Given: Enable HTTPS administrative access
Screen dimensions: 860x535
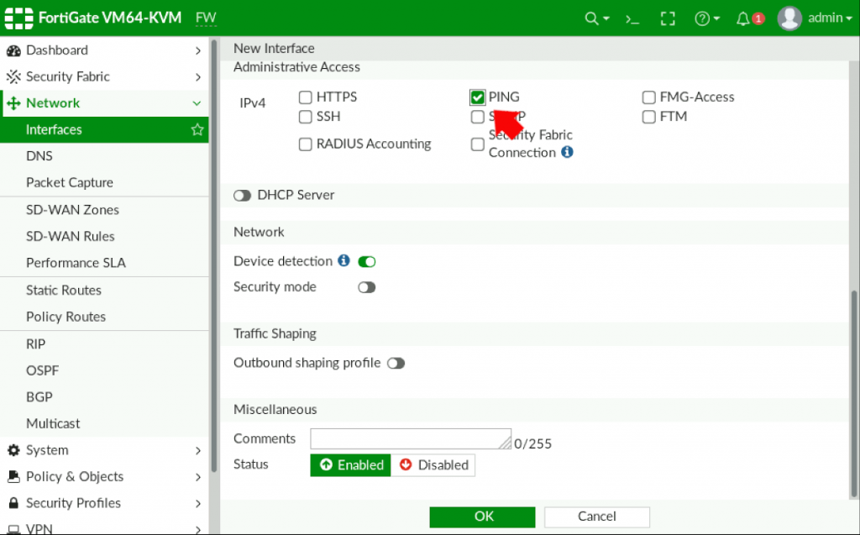Looking at the screenshot, I should coord(306,97).
